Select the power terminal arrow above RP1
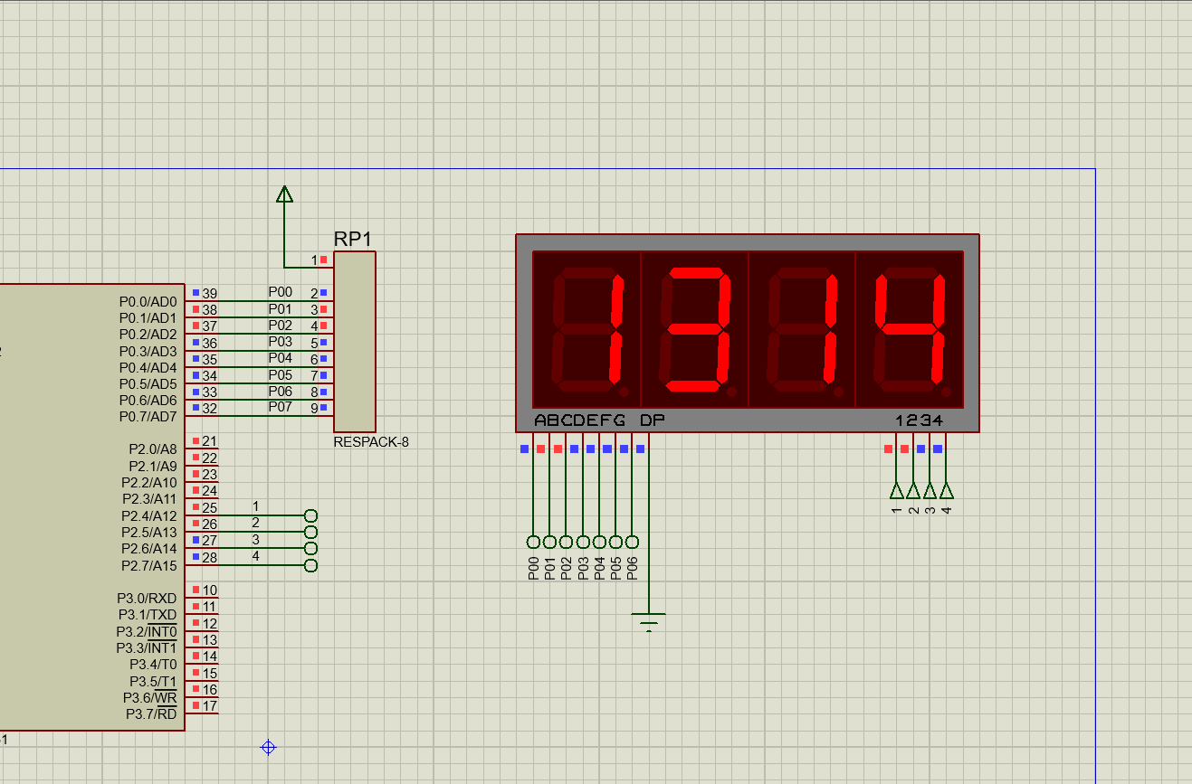 coord(284,194)
